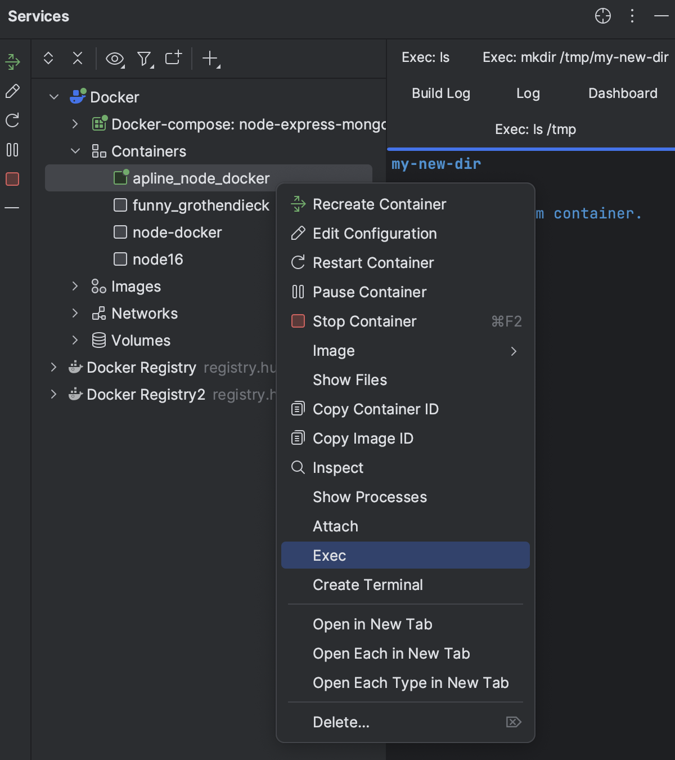Toggle the View Options eye icon
Screen dimensions: 675x760
(x=115, y=59)
